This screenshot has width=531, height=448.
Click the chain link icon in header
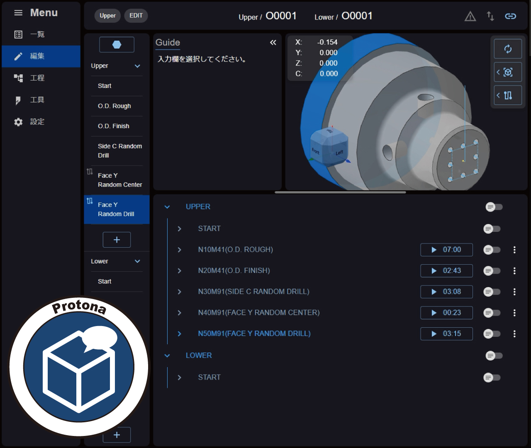click(x=510, y=16)
